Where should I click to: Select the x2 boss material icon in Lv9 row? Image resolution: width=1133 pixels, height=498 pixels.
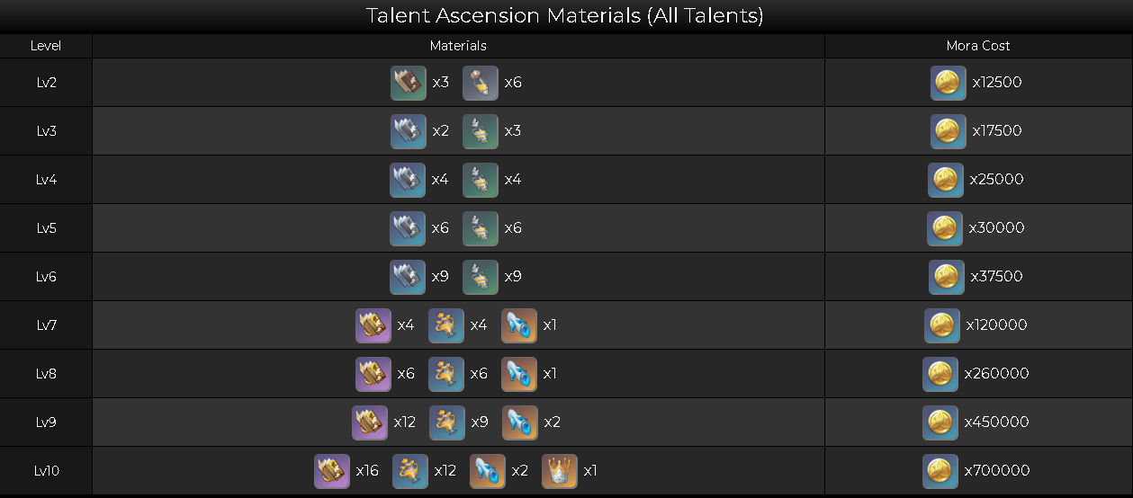(520, 422)
